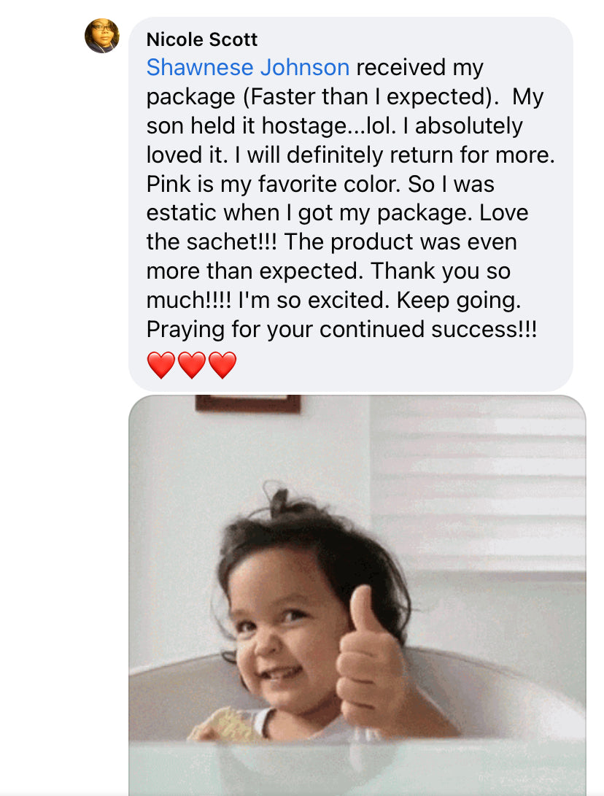Viewport: 604px width, 796px height.
Task: Select the middle red heart emoji
Action: click(x=192, y=365)
